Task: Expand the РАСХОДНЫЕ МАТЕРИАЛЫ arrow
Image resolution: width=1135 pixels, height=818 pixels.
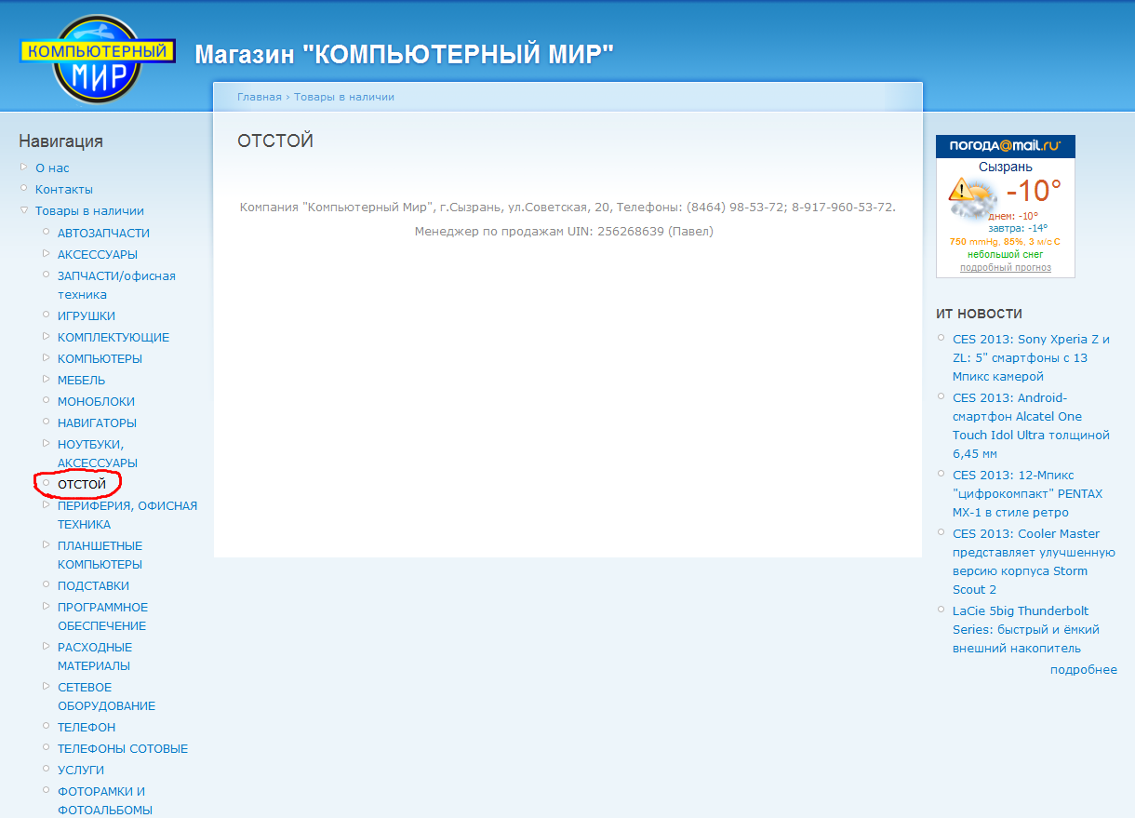Action: (47, 646)
